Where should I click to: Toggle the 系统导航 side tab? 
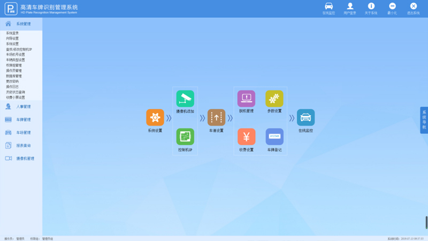(x=424, y=120)
